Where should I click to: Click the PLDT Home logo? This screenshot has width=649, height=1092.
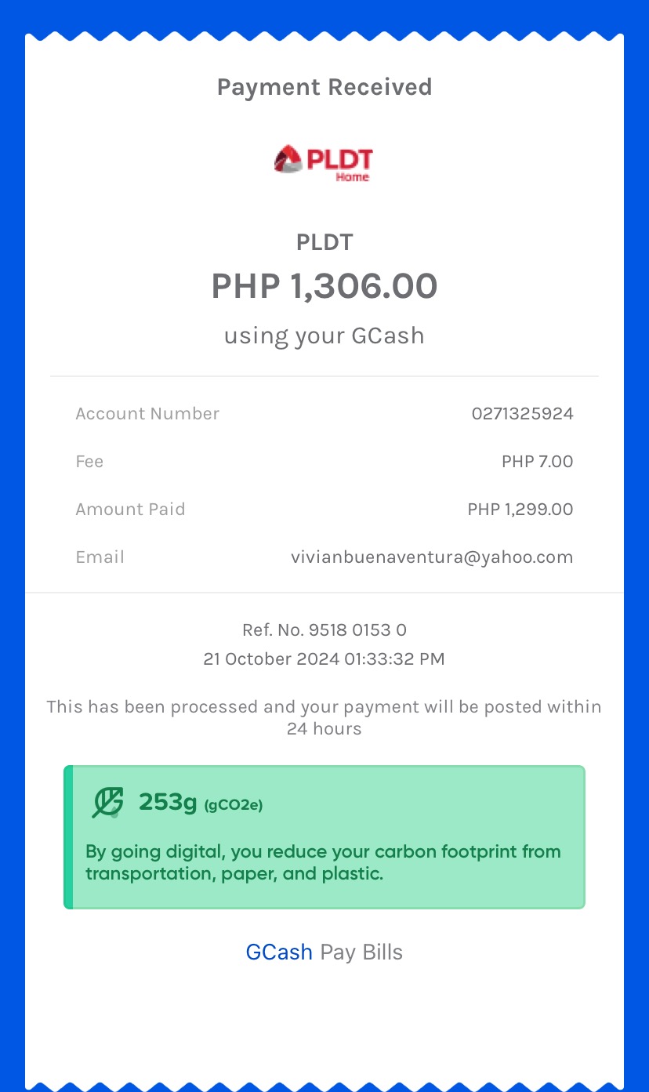click(x=324, y=162)
